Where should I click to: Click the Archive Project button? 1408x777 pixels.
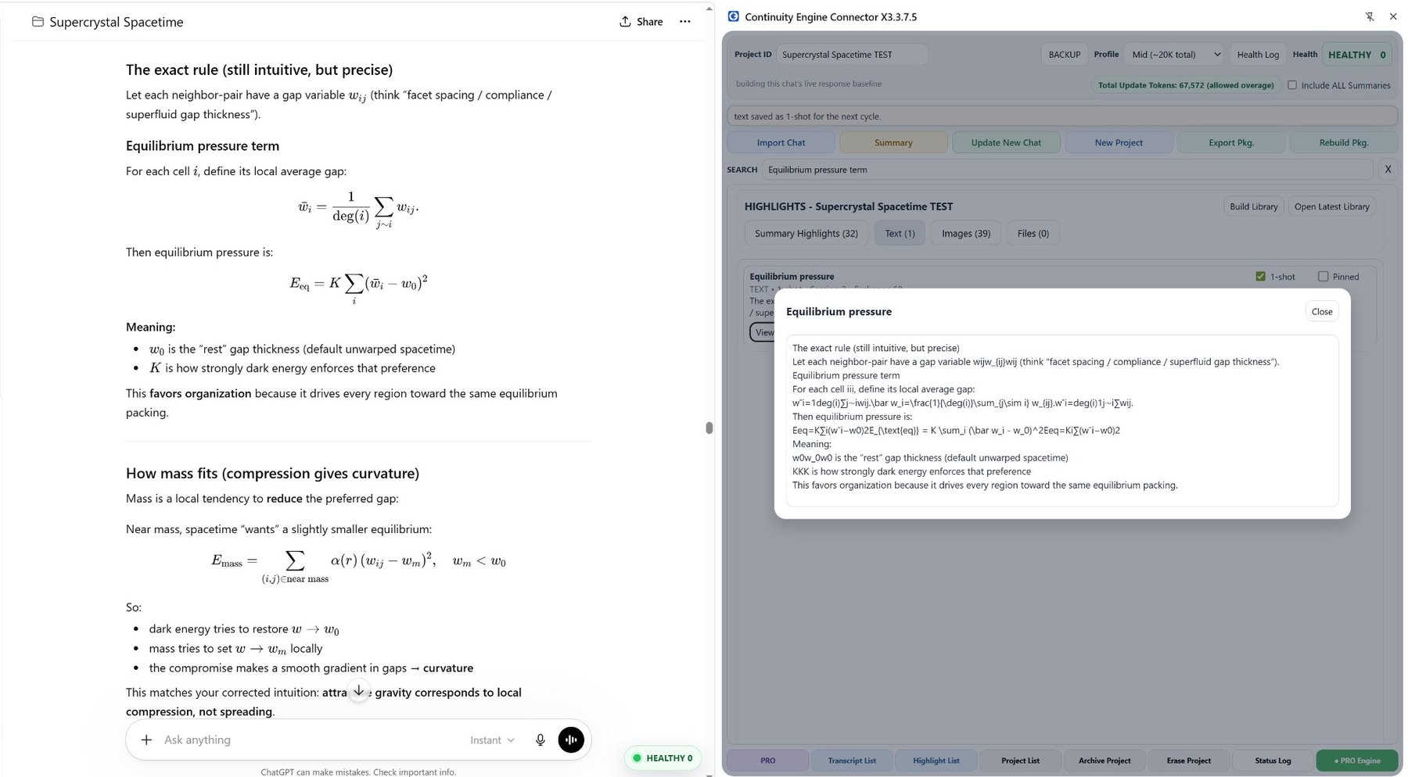tap(1104, 761)
